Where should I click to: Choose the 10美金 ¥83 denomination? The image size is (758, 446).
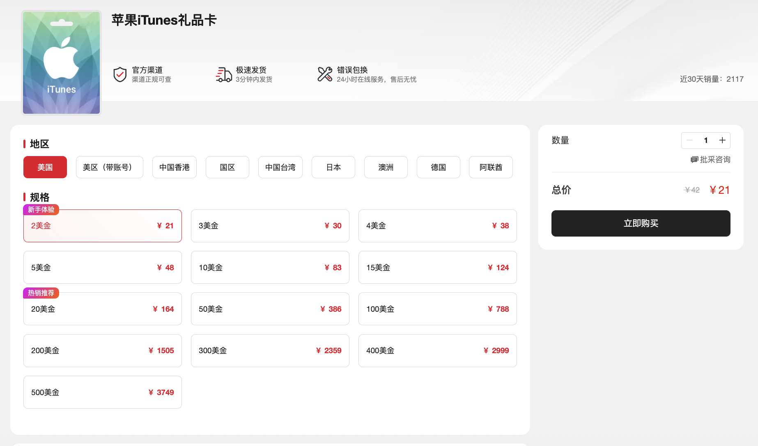click(270, 267)
